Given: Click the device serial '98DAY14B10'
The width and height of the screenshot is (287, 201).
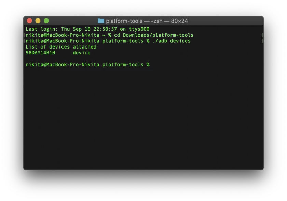Looking at the screenshot, I should tap(40, 53).
